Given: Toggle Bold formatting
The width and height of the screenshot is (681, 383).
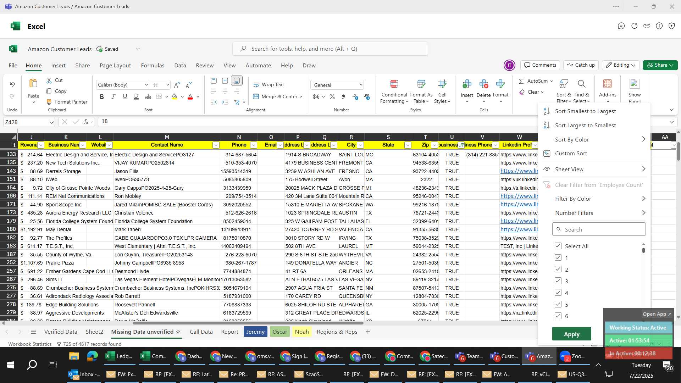Looking at the screenshot, I should [102, 96].
